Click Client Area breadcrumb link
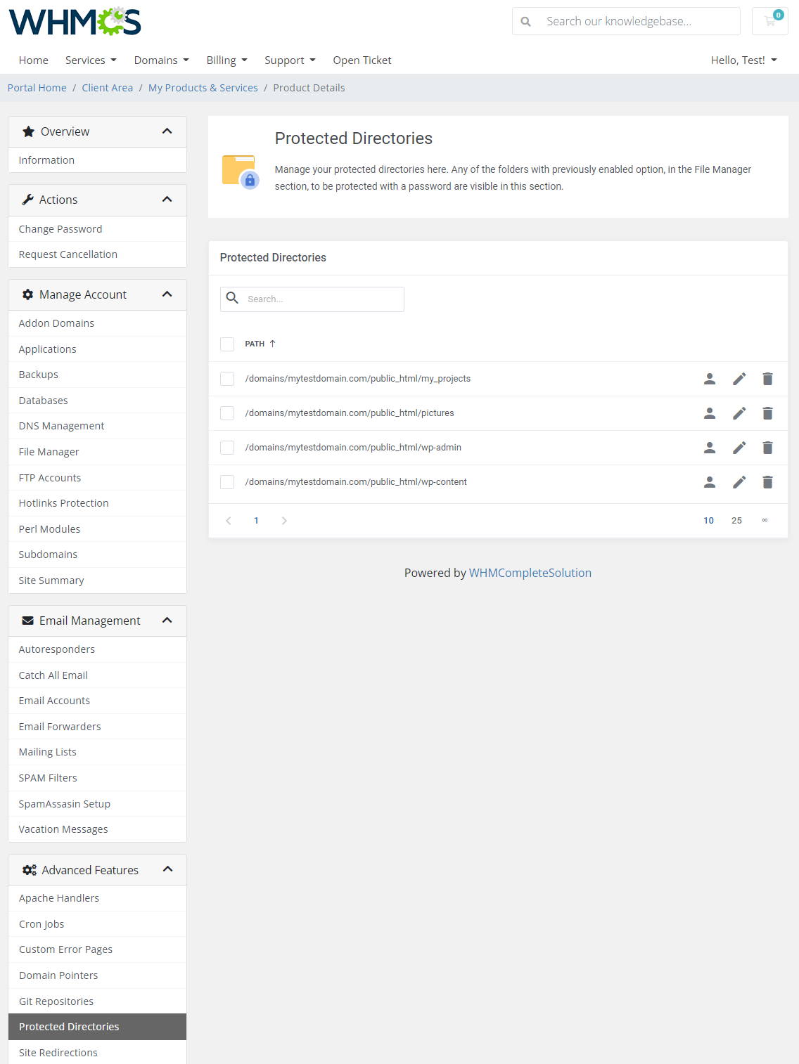Viewport: 799px width, 1064px height. (107, 88)
